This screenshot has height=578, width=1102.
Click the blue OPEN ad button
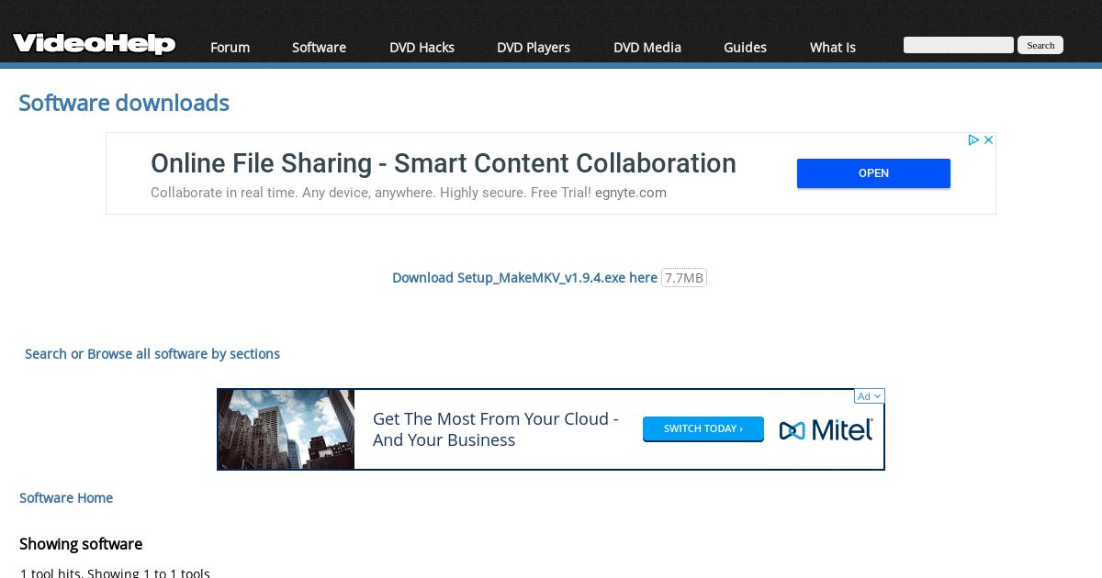point(873,173)
